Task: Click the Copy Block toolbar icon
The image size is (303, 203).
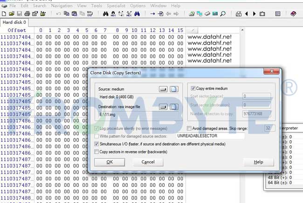Action: click(67, 13)
